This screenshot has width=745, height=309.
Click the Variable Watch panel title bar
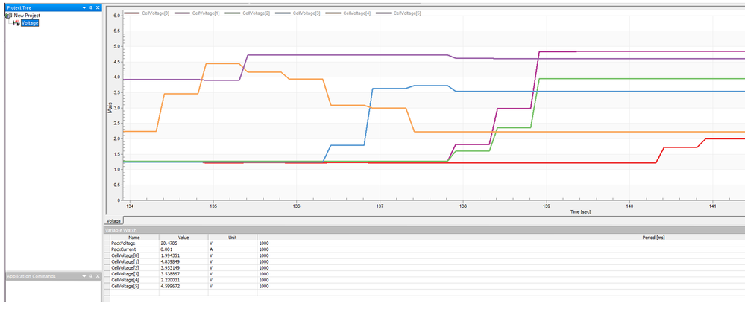tap(424, 230)
